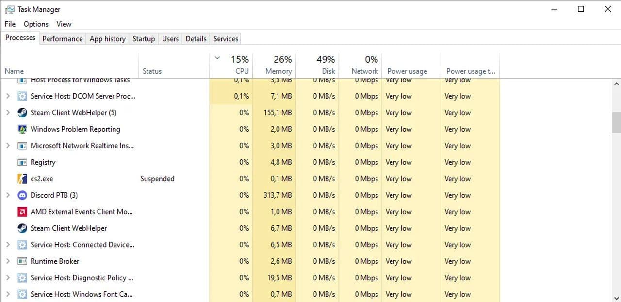Image resolution: width=621 pixels, height=302 pixels.
Task: Expand the Runtime Broker entry
Action: coord(8,261)
